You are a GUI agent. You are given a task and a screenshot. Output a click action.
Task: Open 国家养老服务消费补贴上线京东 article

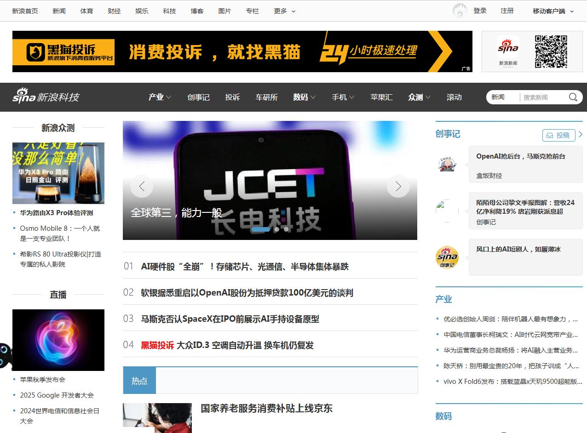pyautogui.click(x=266, y=409)
